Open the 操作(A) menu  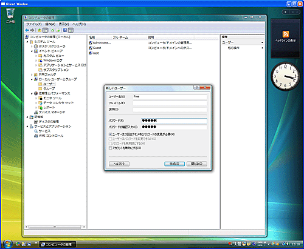[x=50, y=24]
